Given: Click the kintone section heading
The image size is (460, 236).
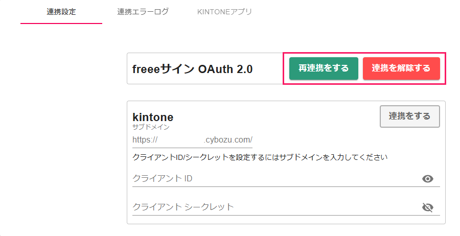Looking at the screenshot, I should [153, 117].
